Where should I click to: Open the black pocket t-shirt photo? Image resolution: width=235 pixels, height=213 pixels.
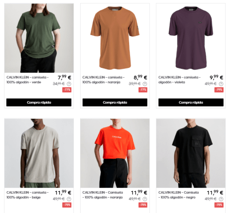pos(191,153)
